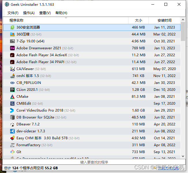Click the Adobe Dreamweaver 2021 icon
This screenshot has height=173, width=188.
tap(12, 48)
